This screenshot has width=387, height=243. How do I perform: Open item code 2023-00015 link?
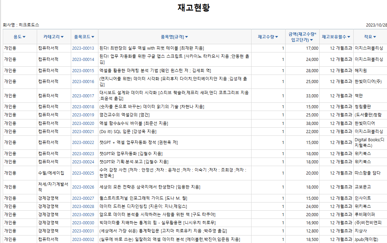(83, 71)
